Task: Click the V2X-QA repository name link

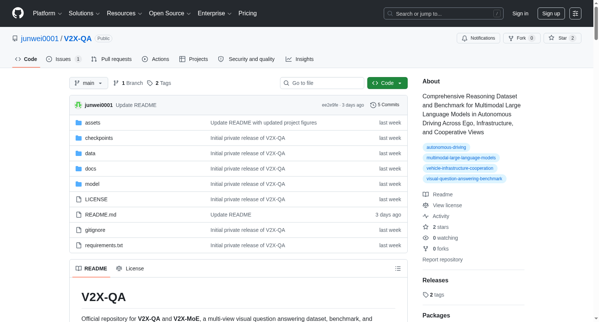Action: tap(78, 39)
